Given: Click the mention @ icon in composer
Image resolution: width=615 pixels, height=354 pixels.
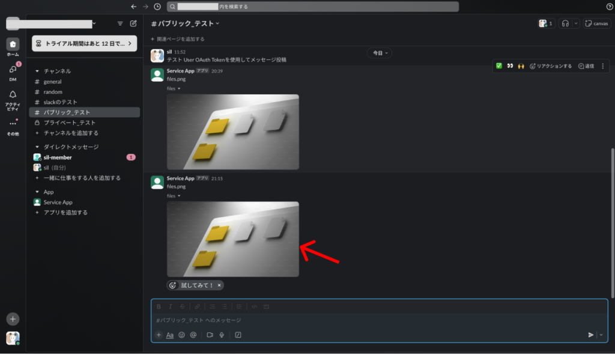Looking at the screenshot, I should coord(193,335).
